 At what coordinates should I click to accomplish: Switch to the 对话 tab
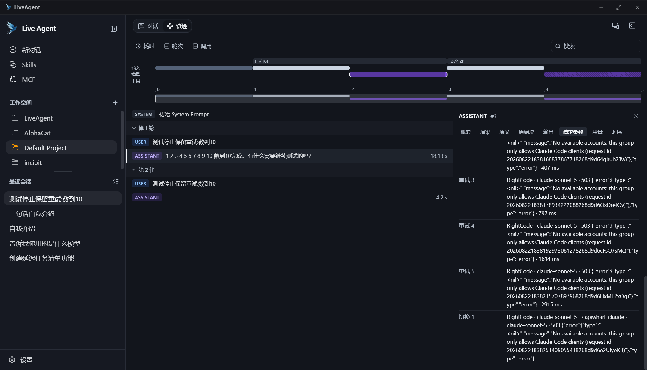[x=148, y=26]
